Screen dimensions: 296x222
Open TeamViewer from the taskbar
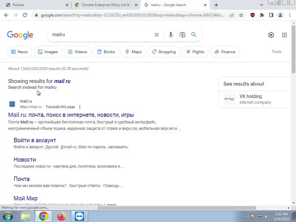(x=79, y=216)
